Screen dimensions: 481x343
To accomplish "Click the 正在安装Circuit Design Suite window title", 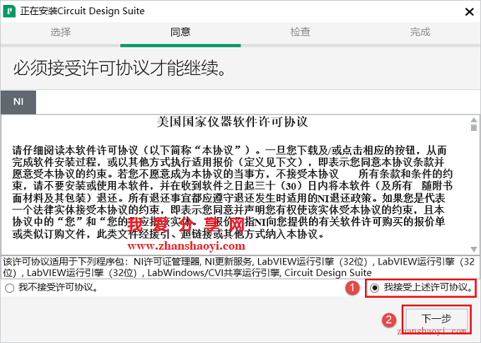I will [82, 11].
